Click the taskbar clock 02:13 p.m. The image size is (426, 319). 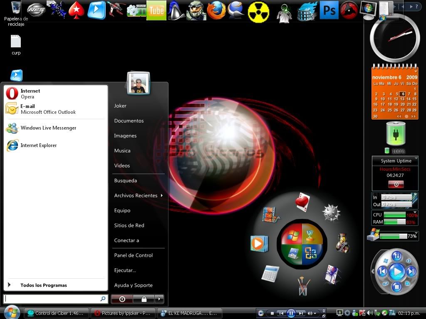(x=409, y=313)
